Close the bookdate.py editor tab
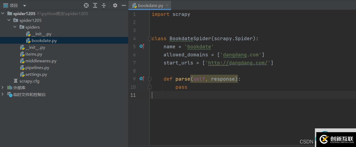 tap(167, 5)
